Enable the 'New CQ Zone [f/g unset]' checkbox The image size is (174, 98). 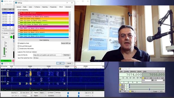(19, 19)
